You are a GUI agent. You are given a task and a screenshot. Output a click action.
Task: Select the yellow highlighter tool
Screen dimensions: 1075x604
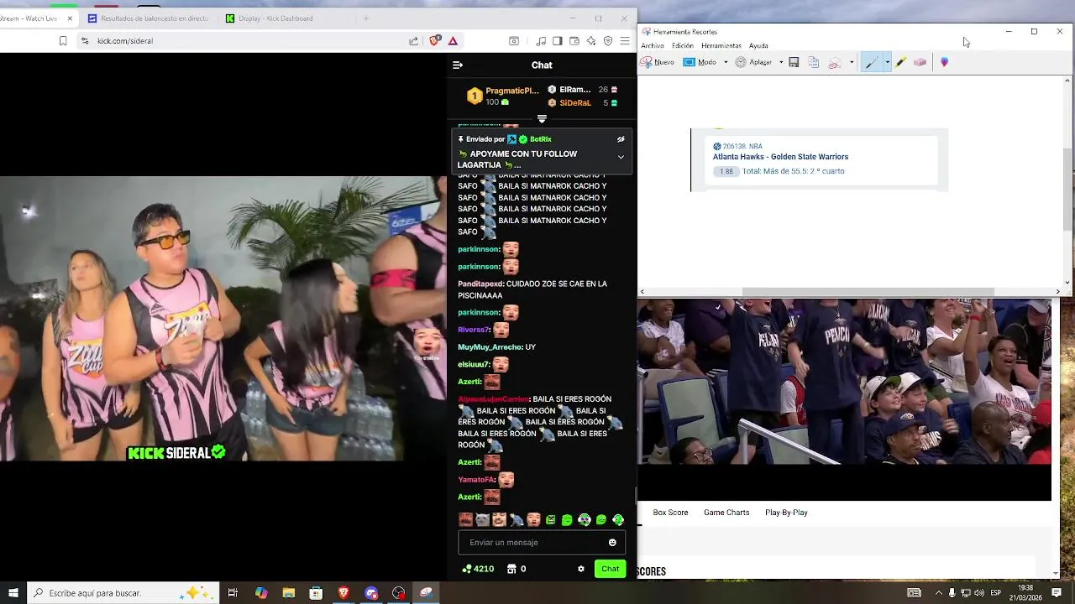(x=900, y=62)
